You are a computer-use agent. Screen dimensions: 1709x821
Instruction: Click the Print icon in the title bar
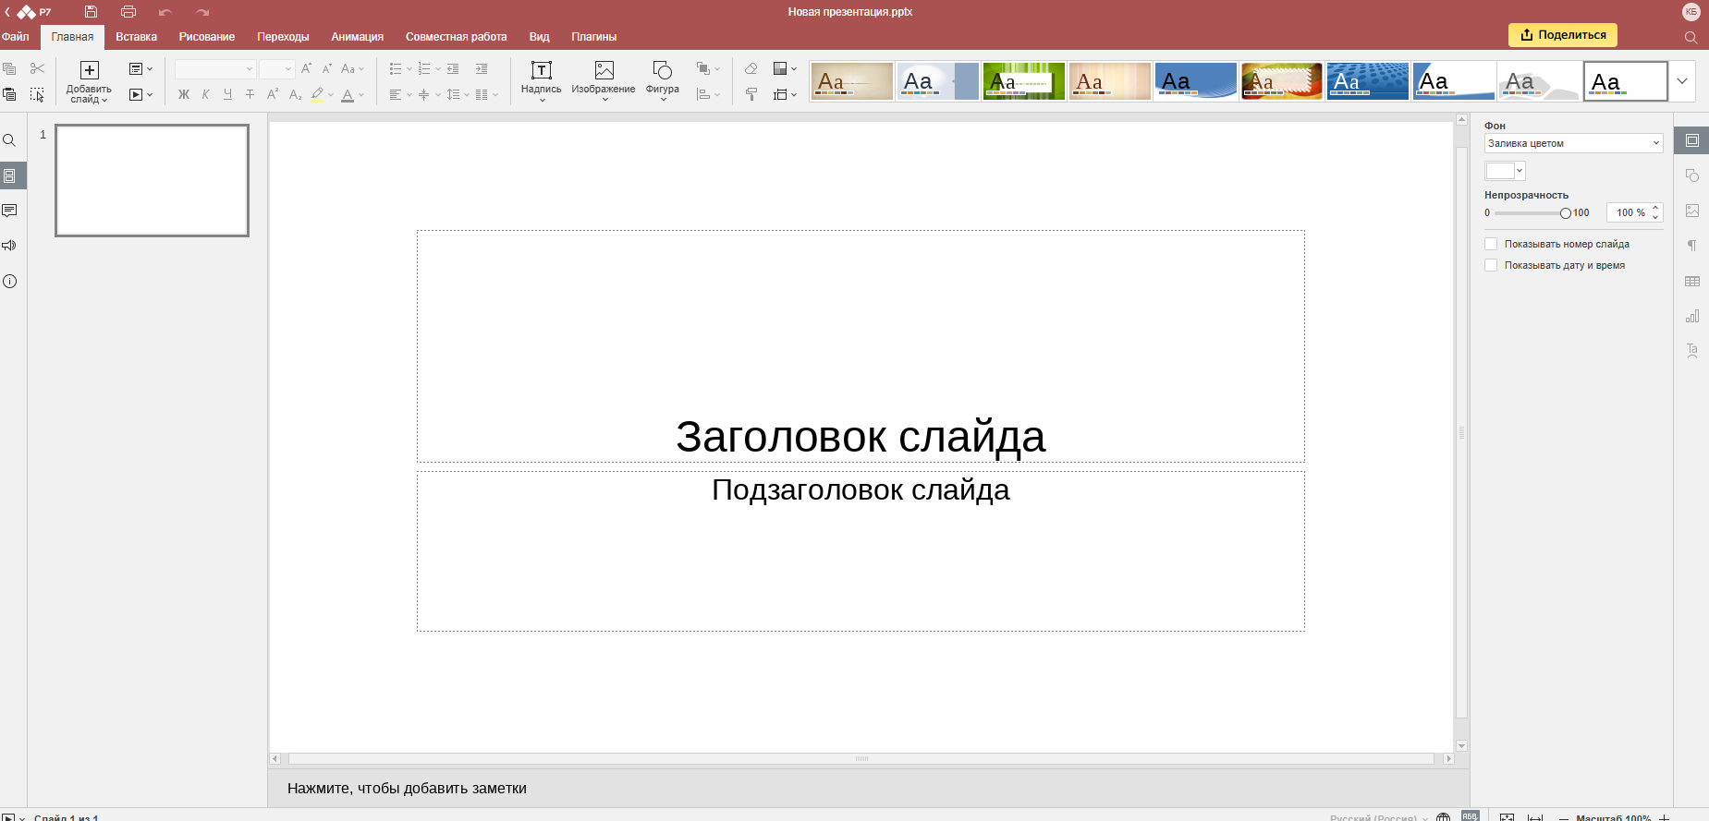(x=128, y=12)
